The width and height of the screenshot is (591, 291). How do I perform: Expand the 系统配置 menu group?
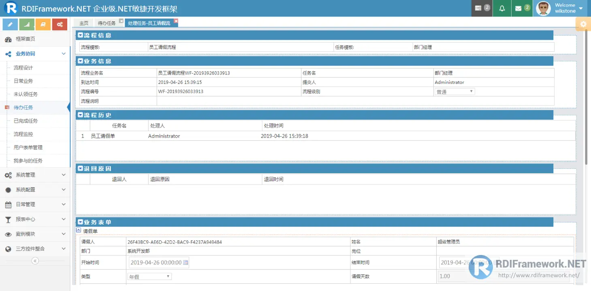pos(64,190)
